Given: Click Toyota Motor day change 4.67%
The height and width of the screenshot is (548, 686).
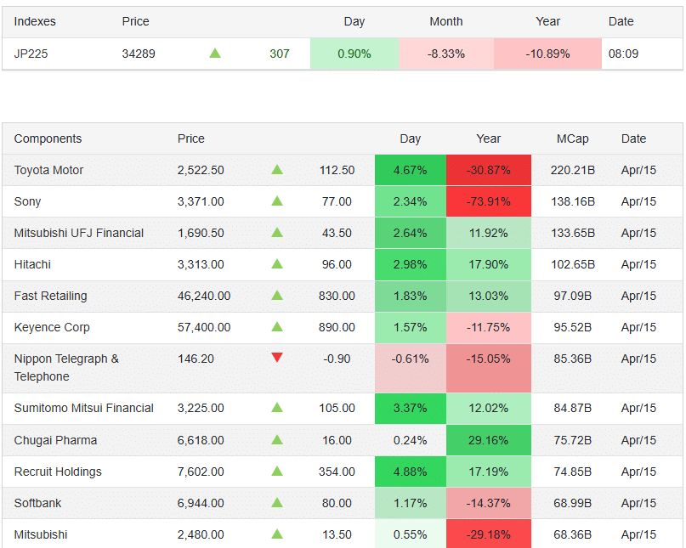Looking at the screenshot, I should coord(411,170).
